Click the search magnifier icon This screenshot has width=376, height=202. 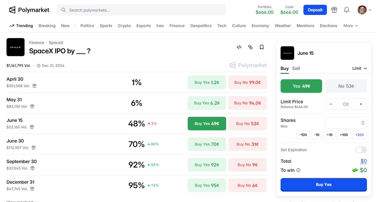point(63,10)
